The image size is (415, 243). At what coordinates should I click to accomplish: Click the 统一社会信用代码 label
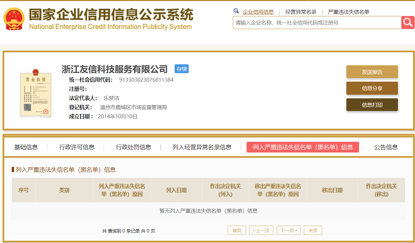(x=91, y=80)
